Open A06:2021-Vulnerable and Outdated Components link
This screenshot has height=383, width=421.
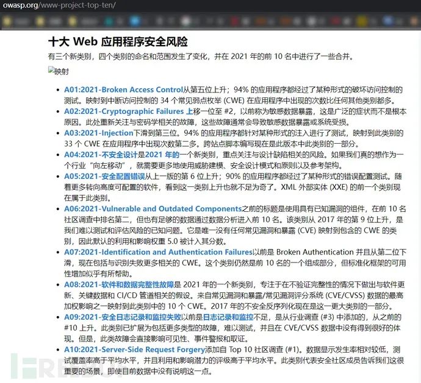tap(153, 208)
